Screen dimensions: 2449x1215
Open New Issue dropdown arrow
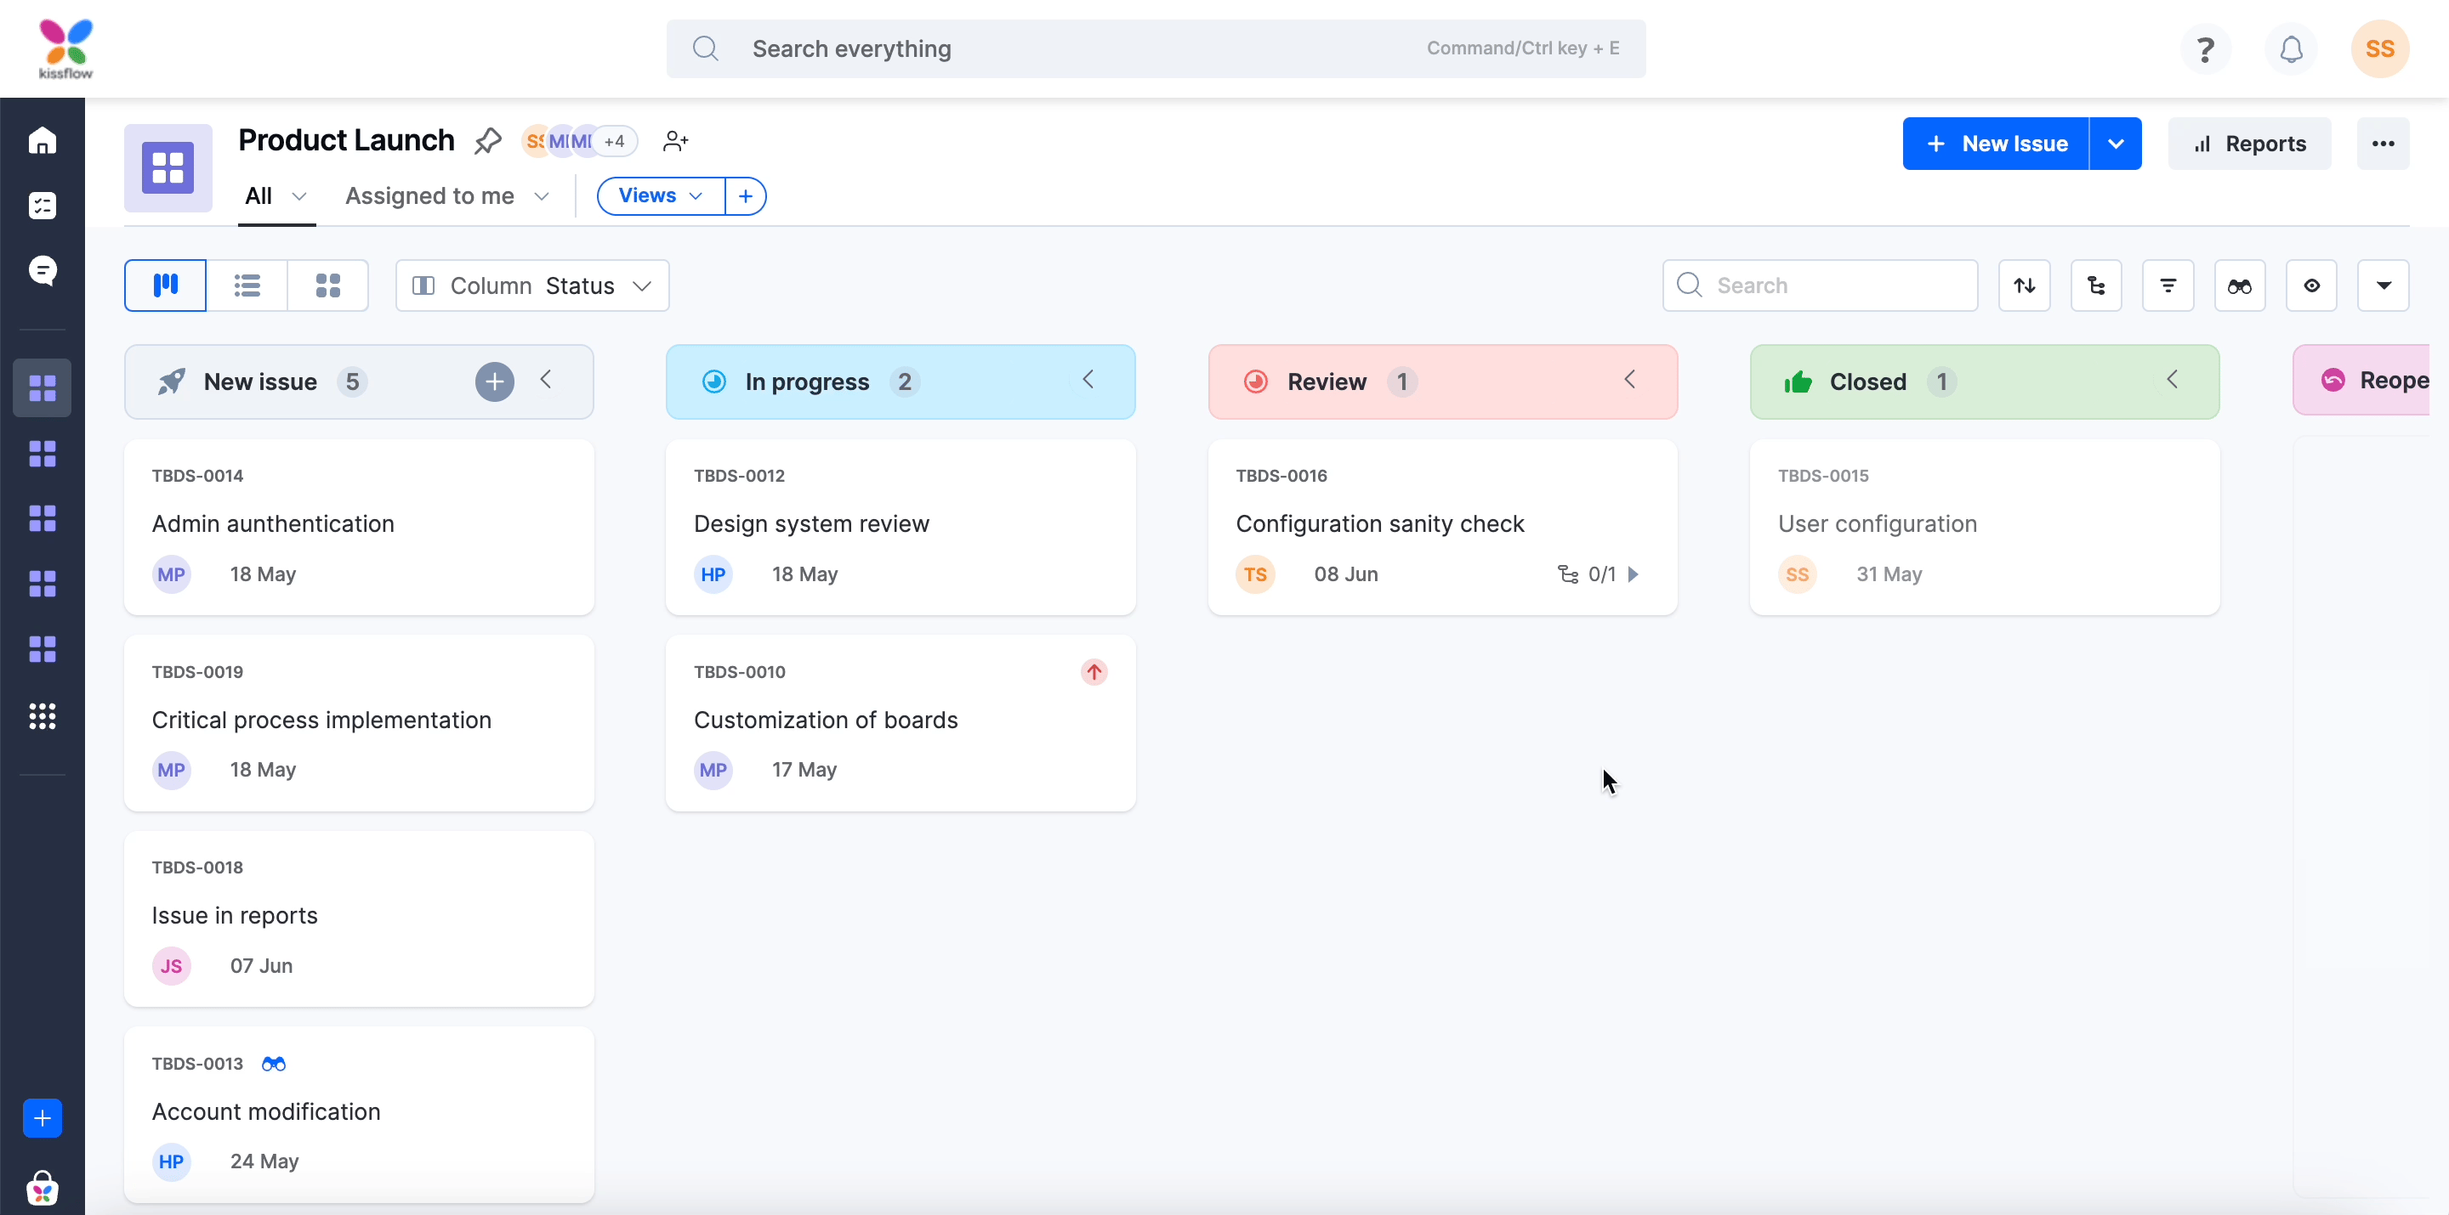[2116, 144]
